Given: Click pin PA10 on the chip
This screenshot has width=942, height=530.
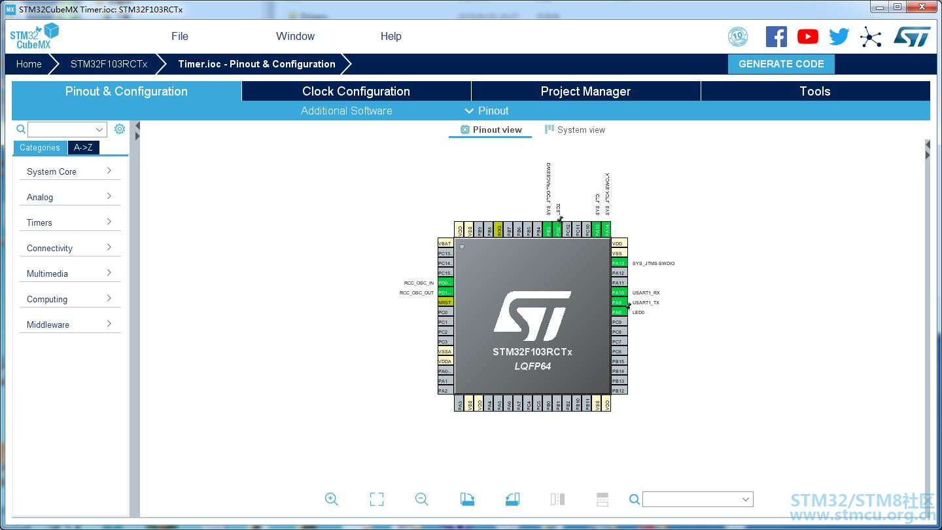Looking at the screenshot, I should (x=619, y=292).
